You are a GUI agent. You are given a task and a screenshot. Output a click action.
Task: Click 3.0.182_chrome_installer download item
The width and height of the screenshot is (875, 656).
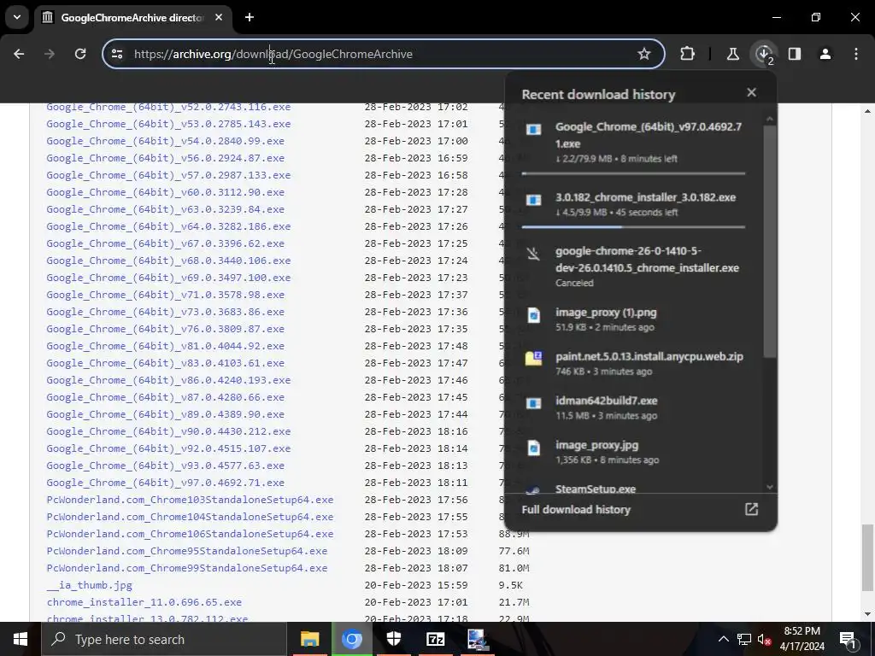click(x=633, y=204)
